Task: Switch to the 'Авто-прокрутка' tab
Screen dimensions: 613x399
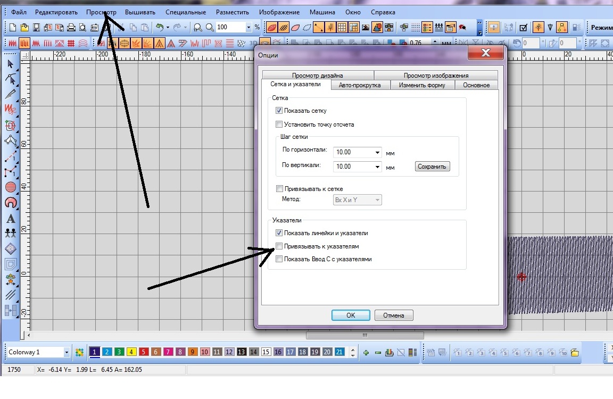Action: click(x=360, y=85)
